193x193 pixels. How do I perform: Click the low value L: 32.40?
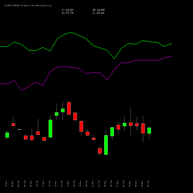pos(98,13)
